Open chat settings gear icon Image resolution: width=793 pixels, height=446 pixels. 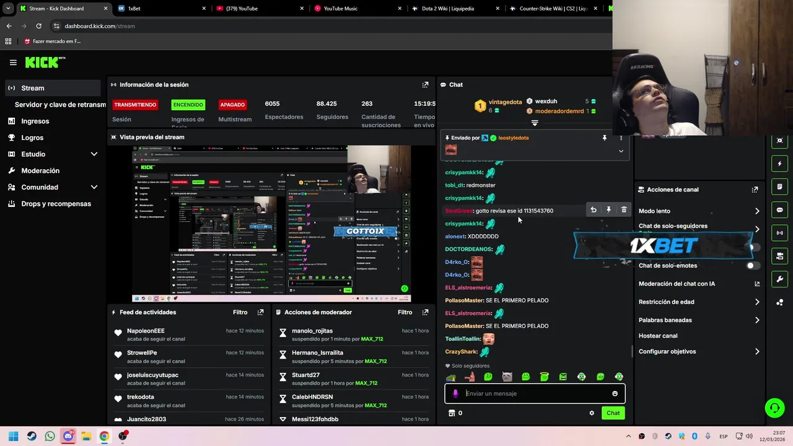592,413
